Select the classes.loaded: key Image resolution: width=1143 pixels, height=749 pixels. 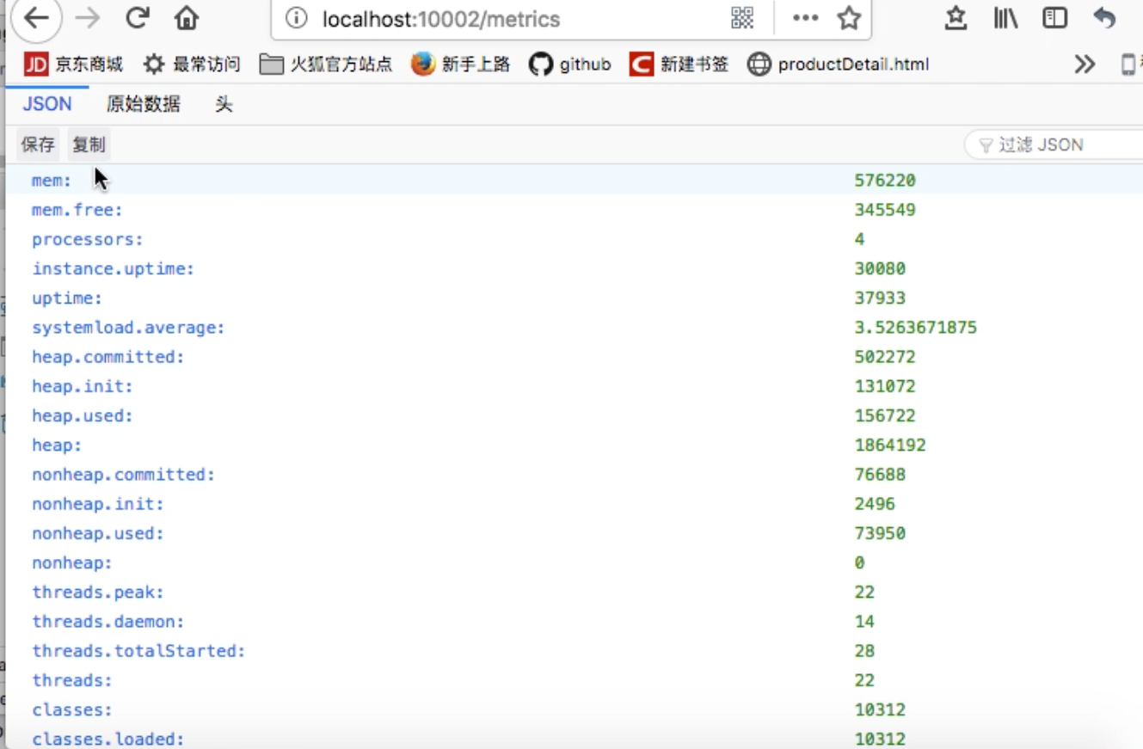click(108, 740)
